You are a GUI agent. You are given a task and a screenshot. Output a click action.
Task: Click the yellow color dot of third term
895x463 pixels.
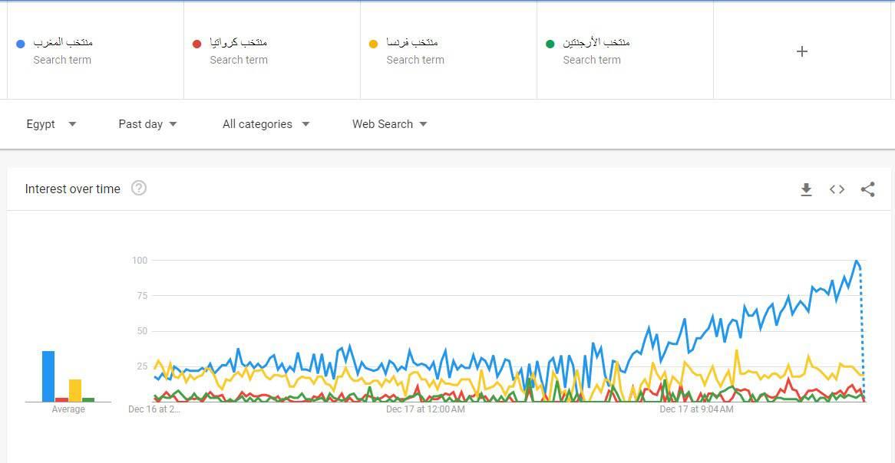tap(373, 44)
